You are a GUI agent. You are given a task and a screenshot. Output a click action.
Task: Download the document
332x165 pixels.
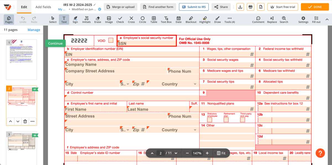240,7
